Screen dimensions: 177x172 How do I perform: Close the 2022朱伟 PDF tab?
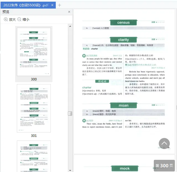tap(52, 5)
